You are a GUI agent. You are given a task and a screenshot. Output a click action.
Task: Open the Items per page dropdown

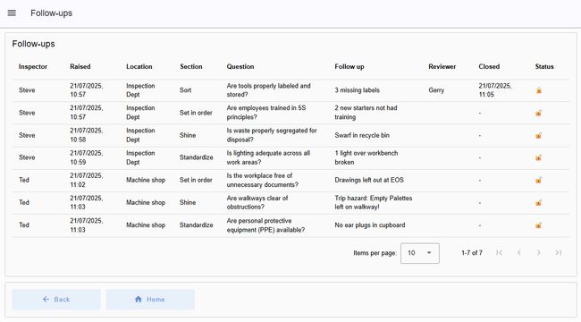pyautogui.click(x=420, y=253)
